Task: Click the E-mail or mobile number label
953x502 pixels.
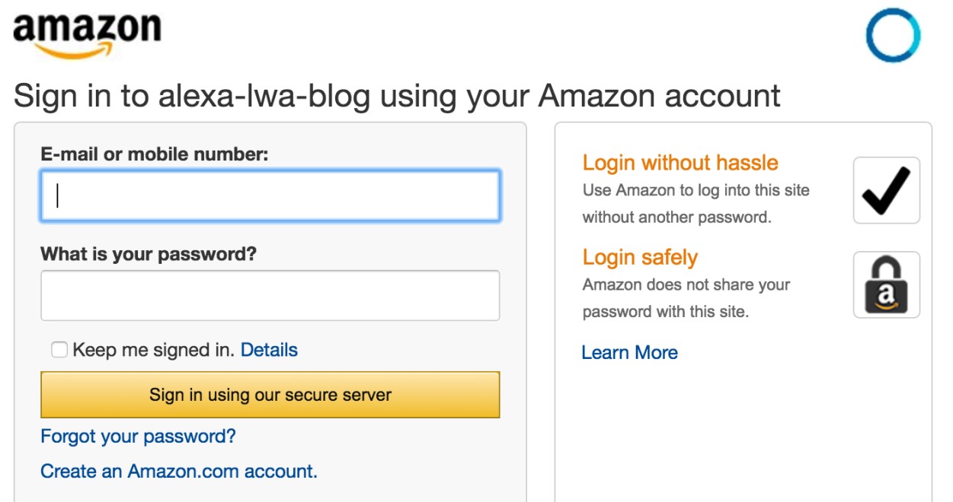Action: (155, 154)
